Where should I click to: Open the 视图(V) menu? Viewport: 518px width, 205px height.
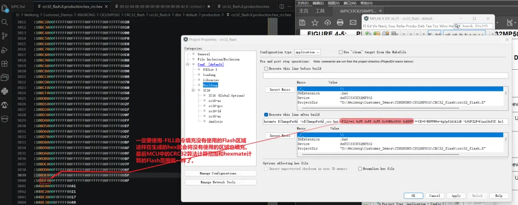point(333,3)
